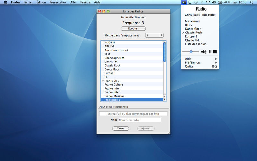Image resolution: width=257 pixels, height=161 pixels.
Task: Select RTL 2 in Radio menu
Action: (200, 25)
